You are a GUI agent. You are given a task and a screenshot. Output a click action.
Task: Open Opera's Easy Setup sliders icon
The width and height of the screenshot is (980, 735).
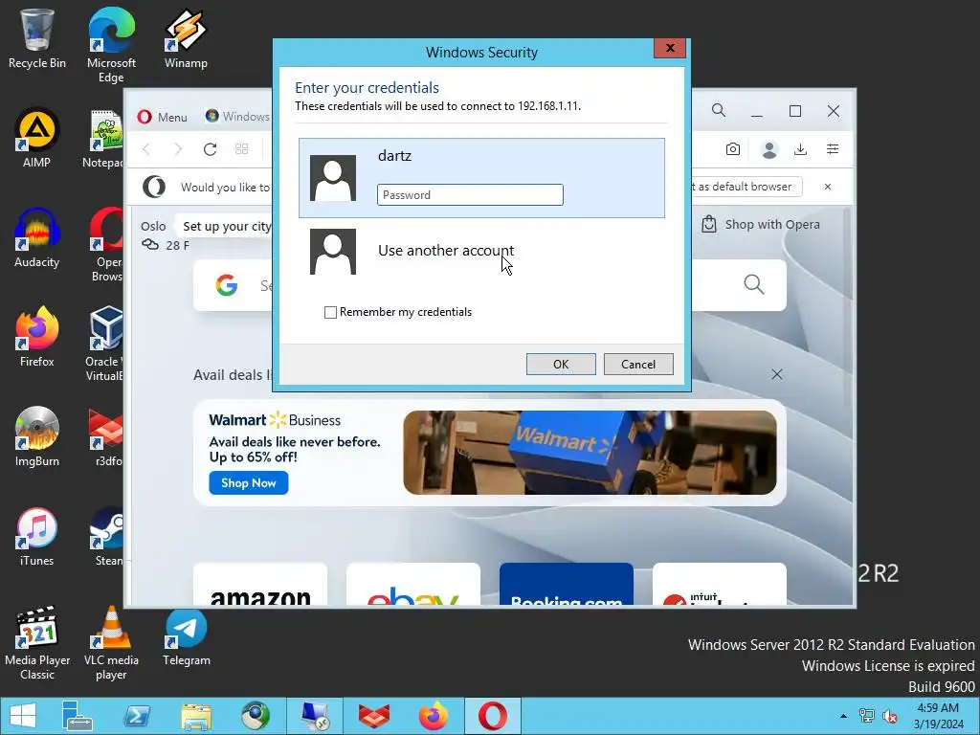(833, 148)
